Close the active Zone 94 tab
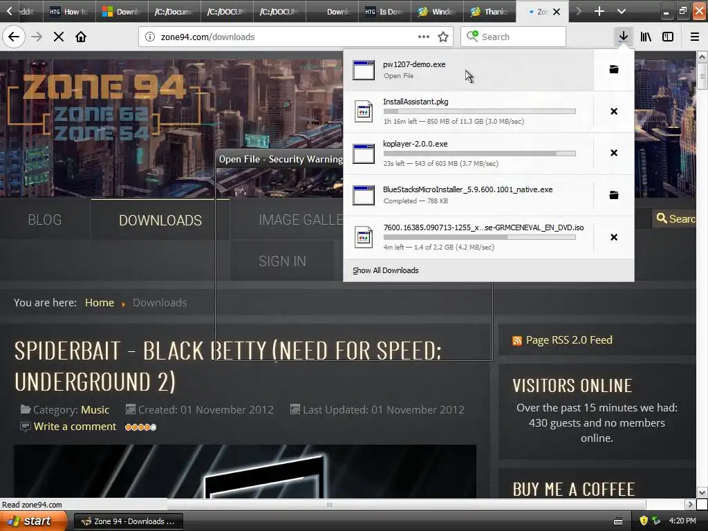The image size is (708, 531). 557,12
